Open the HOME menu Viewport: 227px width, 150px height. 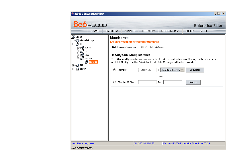point(95,31)
